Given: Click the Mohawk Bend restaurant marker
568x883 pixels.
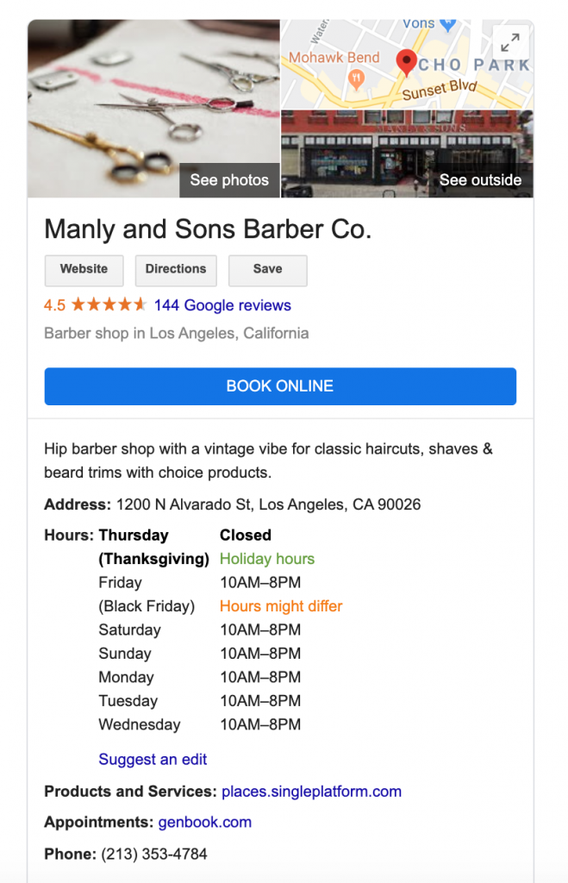Looking at the screenshot, I should click(356, 78).
